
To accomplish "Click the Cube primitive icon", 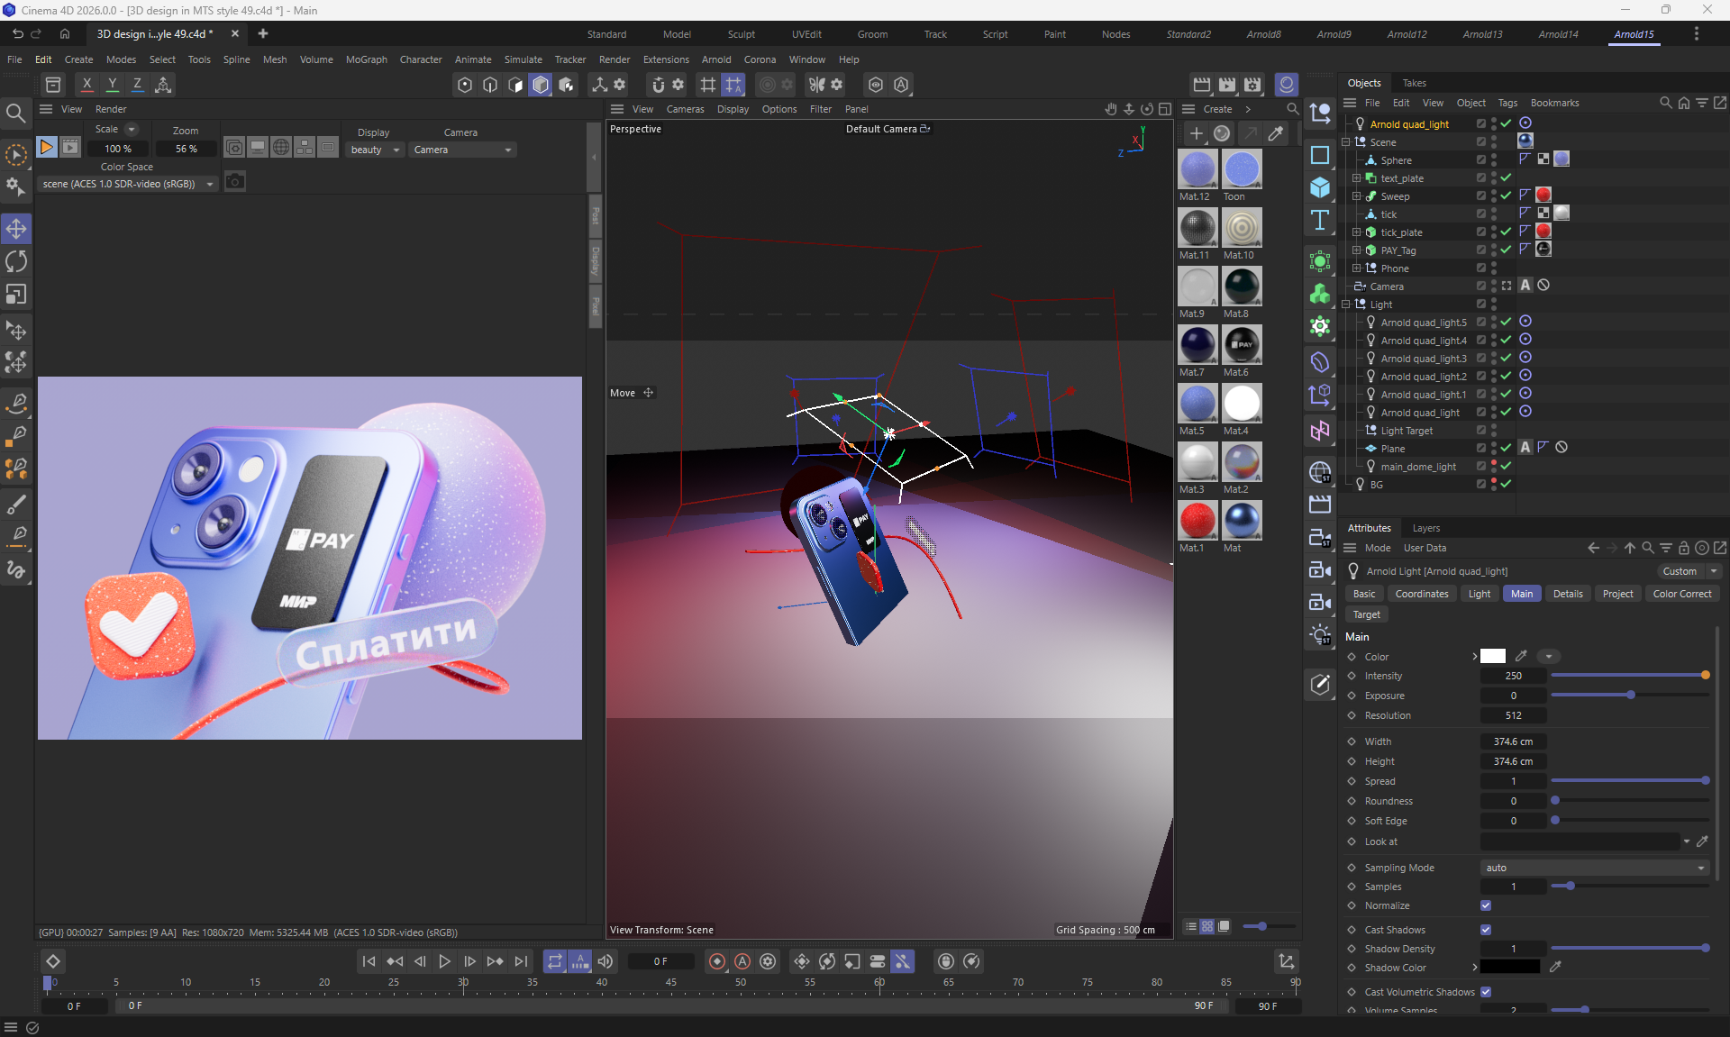I will pos(1320,187).
